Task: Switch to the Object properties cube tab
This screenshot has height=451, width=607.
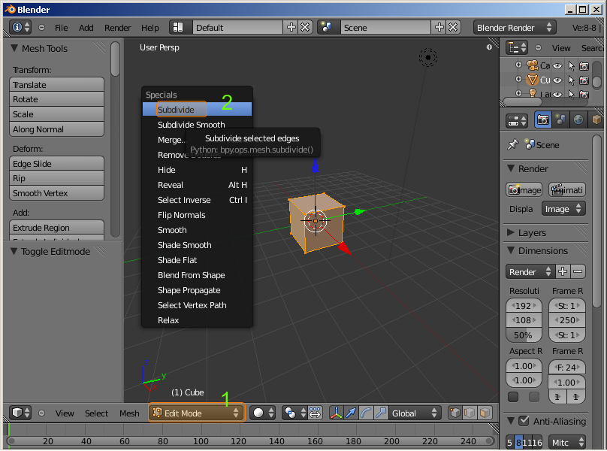Action: click(x=596, y=120)
